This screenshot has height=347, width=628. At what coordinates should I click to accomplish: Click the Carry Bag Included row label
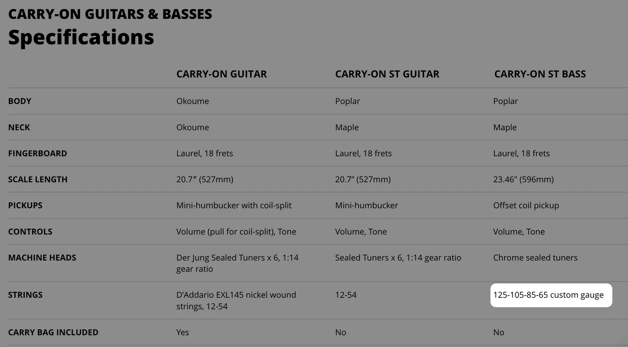coord(53,332)
